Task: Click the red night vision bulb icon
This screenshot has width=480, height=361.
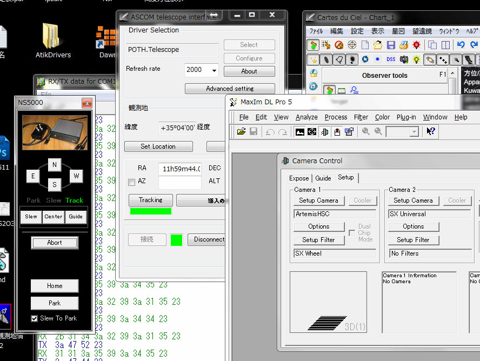Action: click(x=417, y=45)
